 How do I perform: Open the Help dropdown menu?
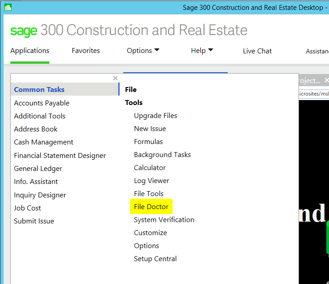(202, 51)
